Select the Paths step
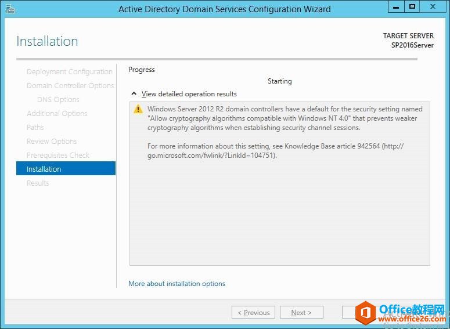This screenshot has width=450, height=329. (35, 128)
